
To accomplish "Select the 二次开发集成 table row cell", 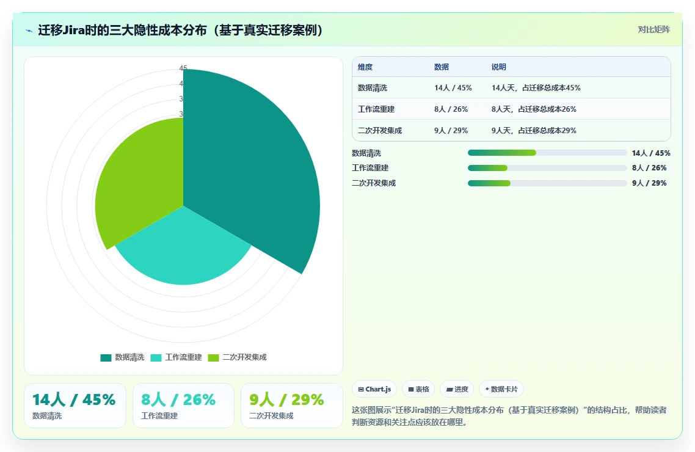I will (380, 130).
